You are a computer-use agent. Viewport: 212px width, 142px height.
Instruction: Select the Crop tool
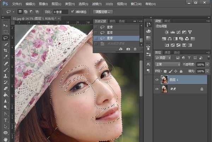pyautogui.click(x=6, y=51)
